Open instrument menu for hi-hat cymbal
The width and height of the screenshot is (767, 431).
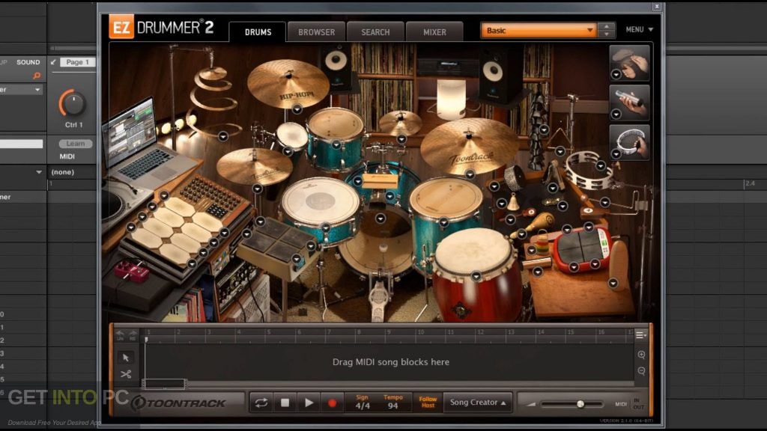[x=258, y=189]
